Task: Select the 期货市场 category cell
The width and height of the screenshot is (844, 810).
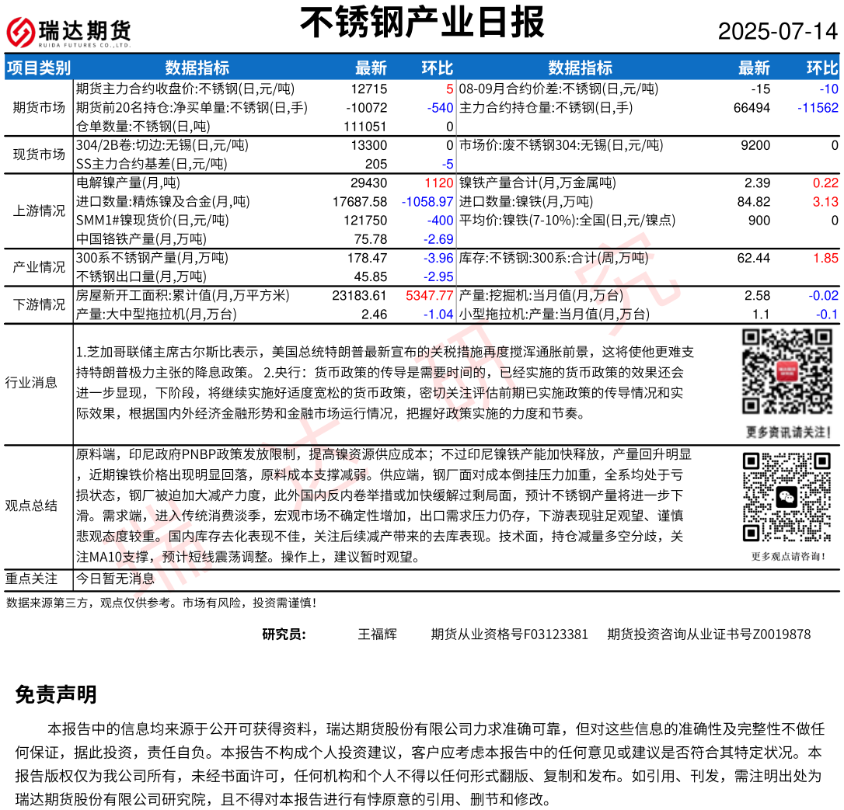Action: tap(39, 107)
